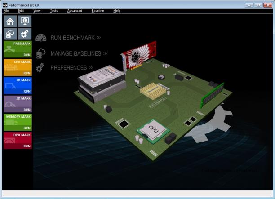Run the Memory Mark test tile

[18, 122]
